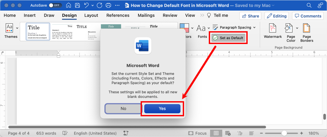Image resolution: width=327 pixels, height=137 pixels.
Task: Click English (United States) language indicator
Action: [95, 133]
